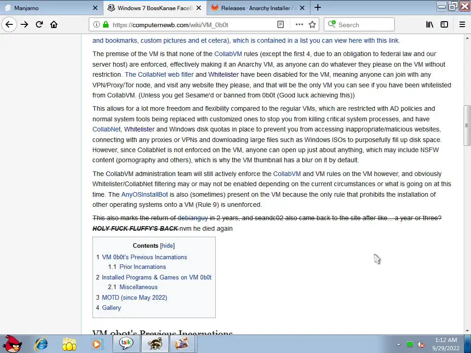Jump to Miscellaneous subsection
This screenshot has height=353, width=471.
(138, 287)
